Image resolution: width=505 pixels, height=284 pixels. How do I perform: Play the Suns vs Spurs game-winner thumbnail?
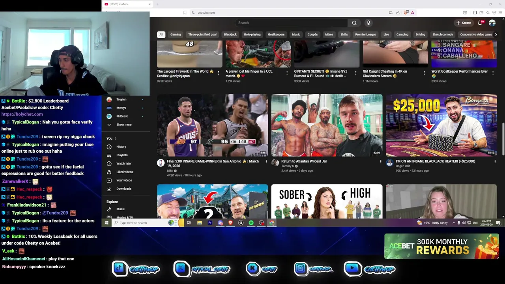[x=212, y=125]
